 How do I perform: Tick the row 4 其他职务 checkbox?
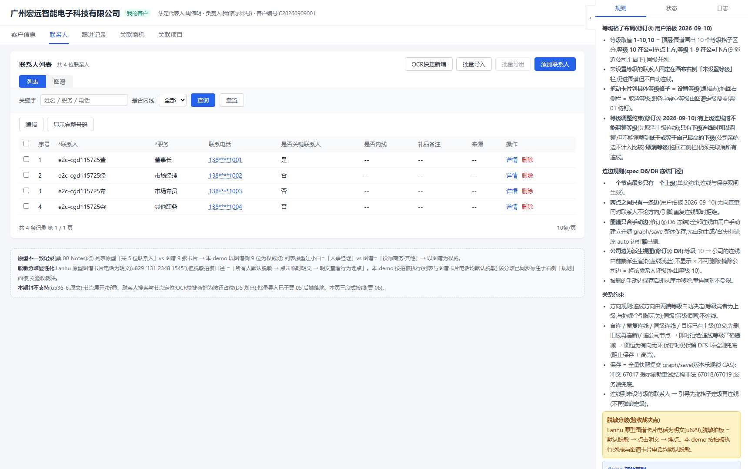(x=26, y=206)
